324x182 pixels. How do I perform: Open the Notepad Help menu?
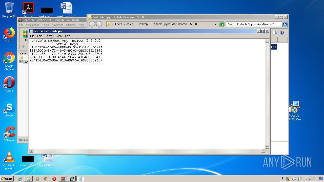tap(68, 36)
